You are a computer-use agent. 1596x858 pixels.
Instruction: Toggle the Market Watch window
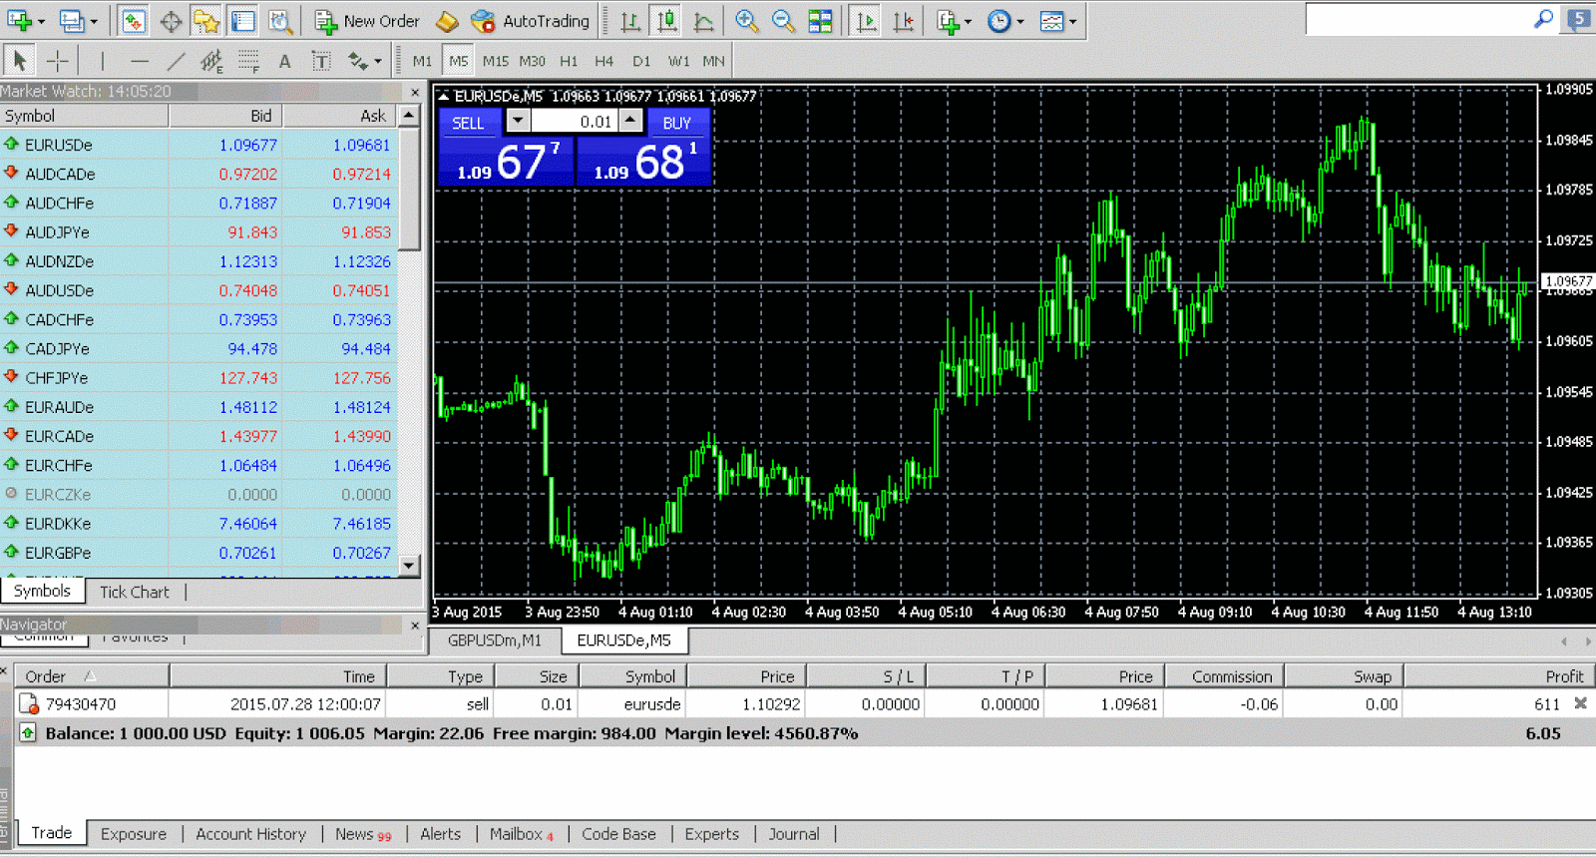click(134, 20)
